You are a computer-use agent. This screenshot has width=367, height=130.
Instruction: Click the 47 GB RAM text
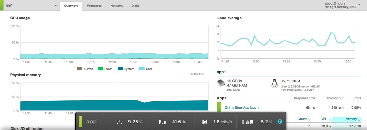click(x=237, y=85)
